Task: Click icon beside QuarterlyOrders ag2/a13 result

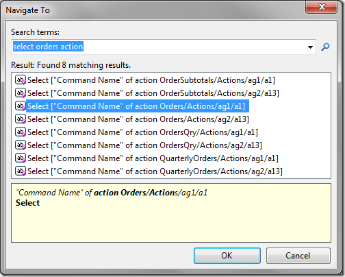Action: pos(21,171)
